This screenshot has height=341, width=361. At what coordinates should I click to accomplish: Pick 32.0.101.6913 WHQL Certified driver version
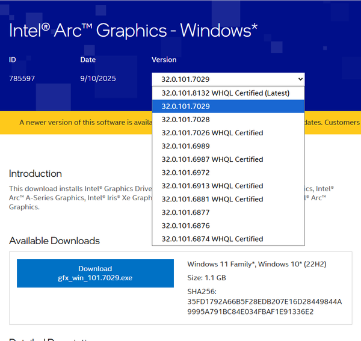[x=212, y=186]
